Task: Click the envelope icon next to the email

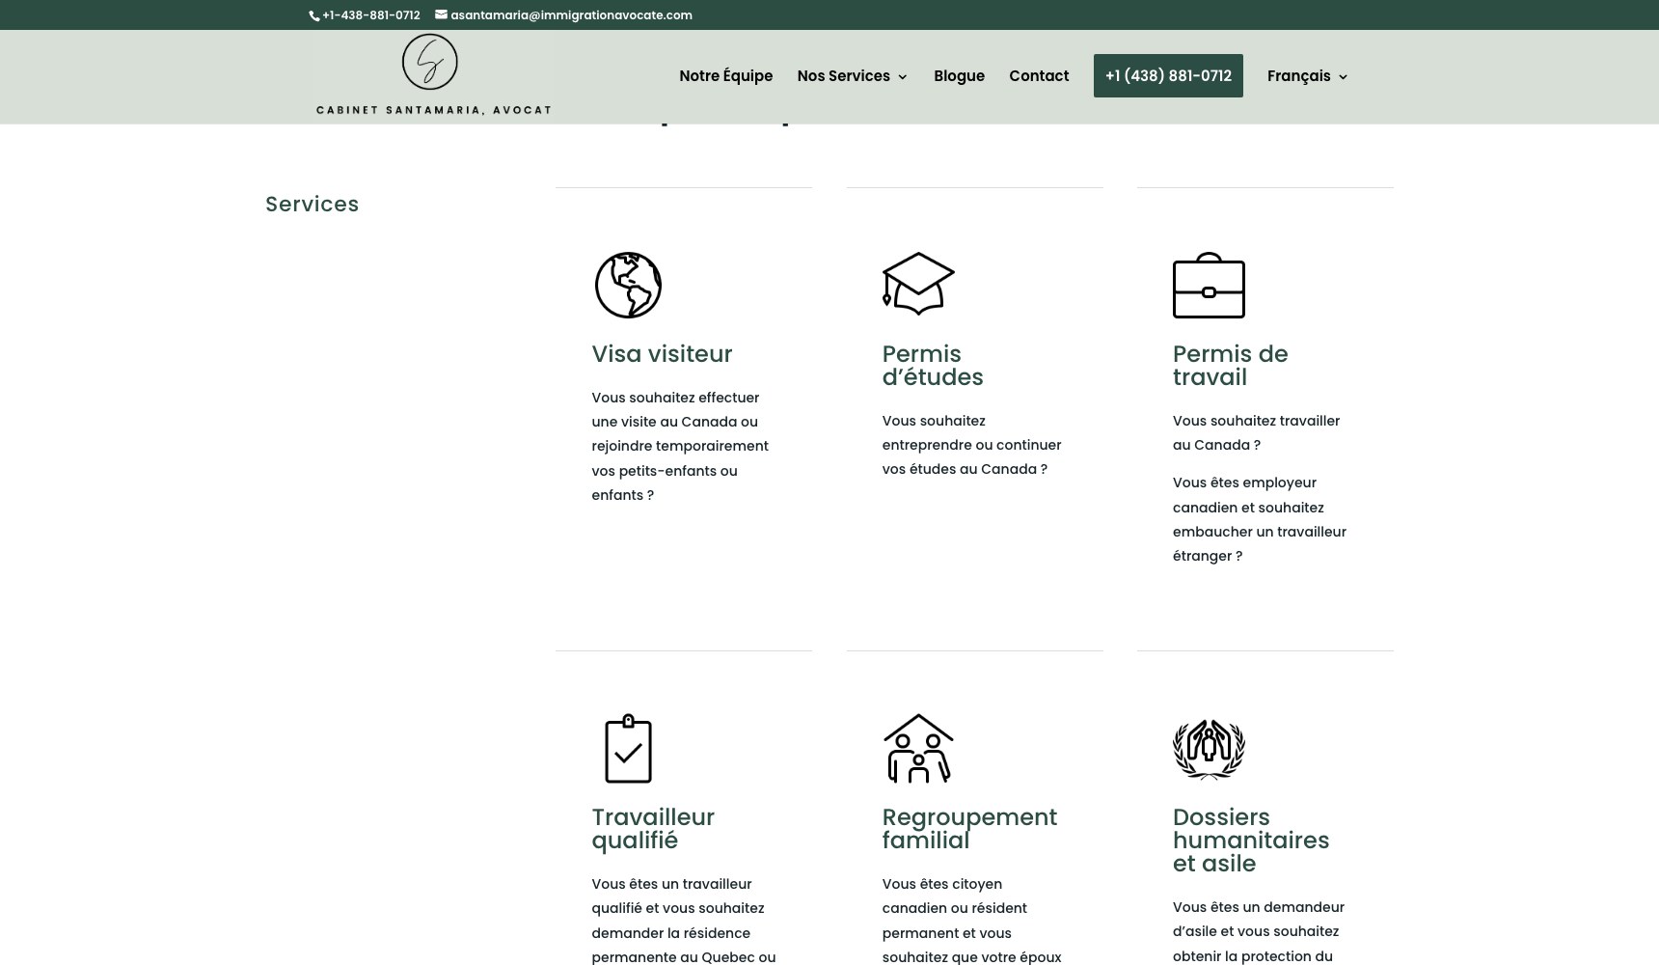Action: tap(441, 14)
